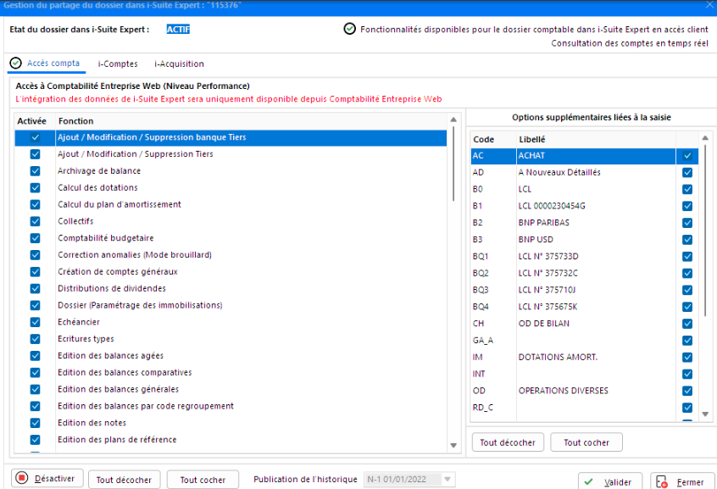Click the green Valider checkmark icon
The height and width of the screenshot is (489, 717).
coord(592,481)
